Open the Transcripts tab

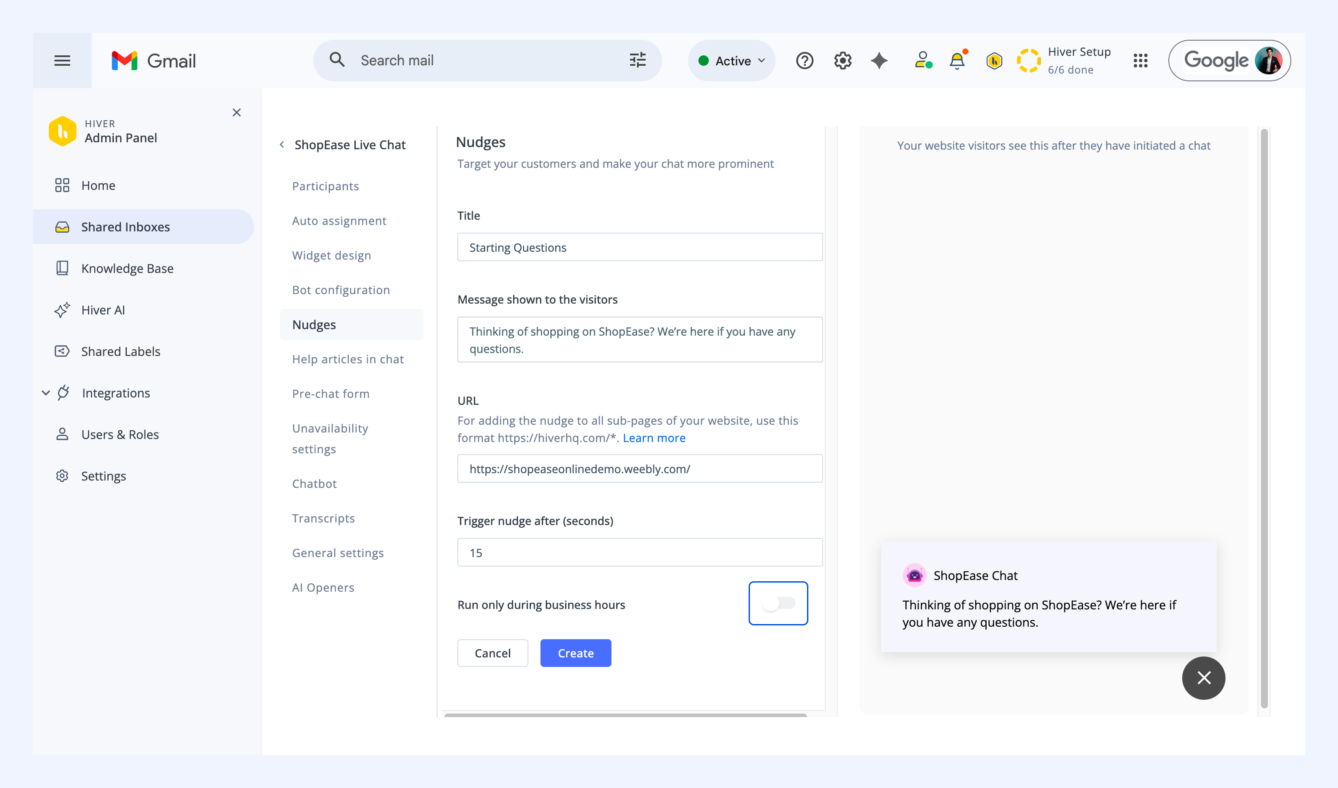pyautogui.click(x=323, y=518)
